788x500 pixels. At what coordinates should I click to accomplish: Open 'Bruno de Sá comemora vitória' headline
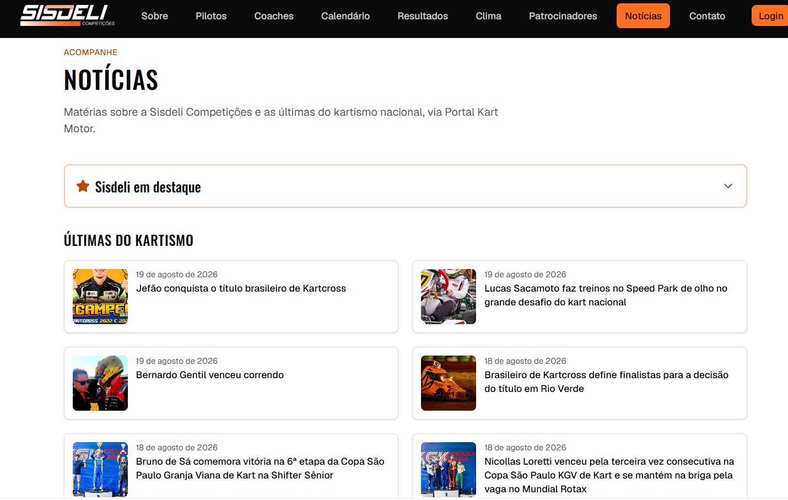coord(260,468)
